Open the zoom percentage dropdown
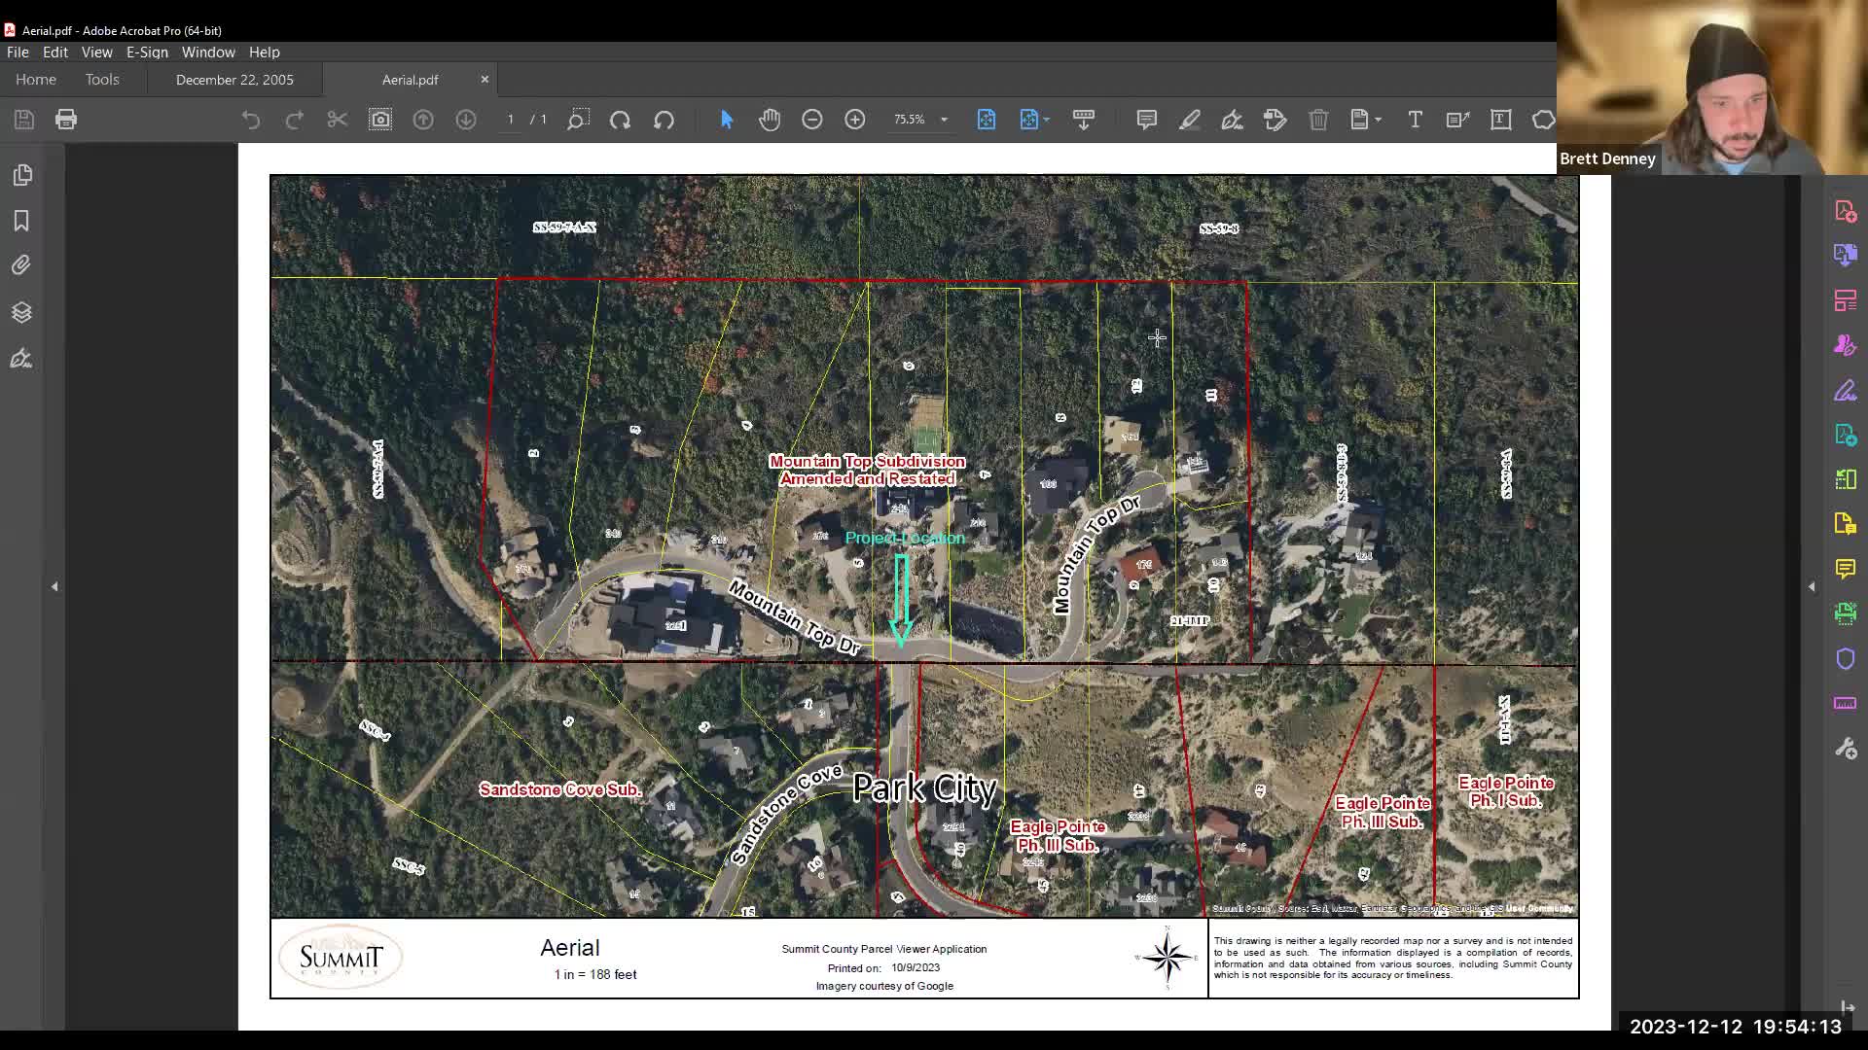The height and width of the screenshot is (1050, 1868). tap(942, 120)
